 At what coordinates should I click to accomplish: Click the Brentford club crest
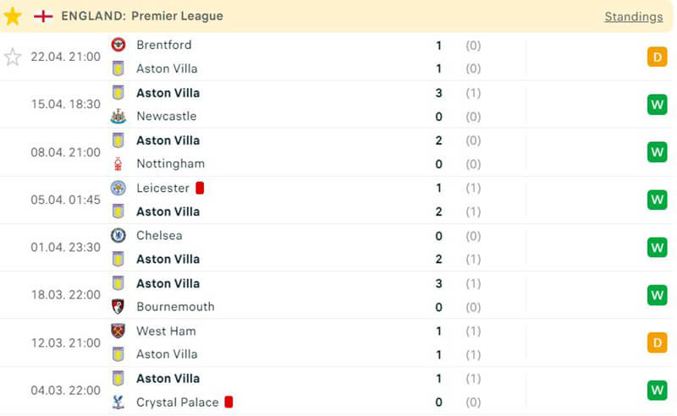118,45
